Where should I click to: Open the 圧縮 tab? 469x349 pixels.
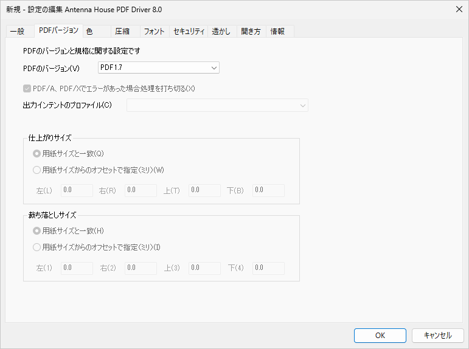click(x=126, y=32)
